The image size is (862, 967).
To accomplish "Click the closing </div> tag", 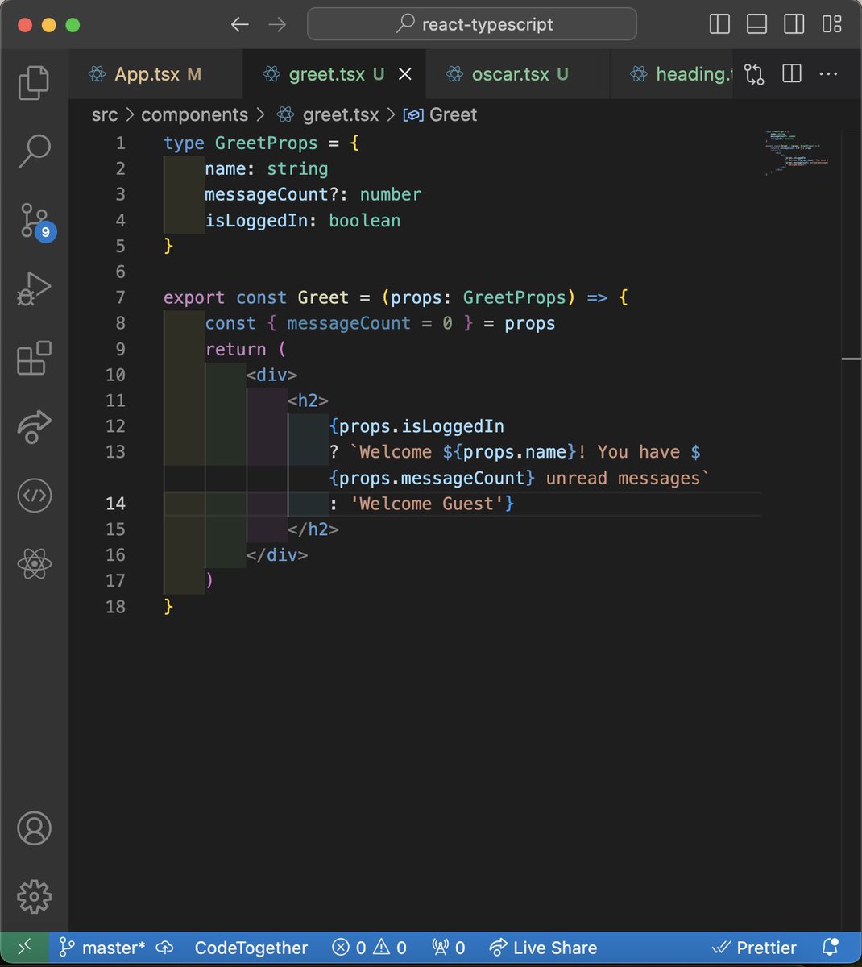I will point(276,555).
